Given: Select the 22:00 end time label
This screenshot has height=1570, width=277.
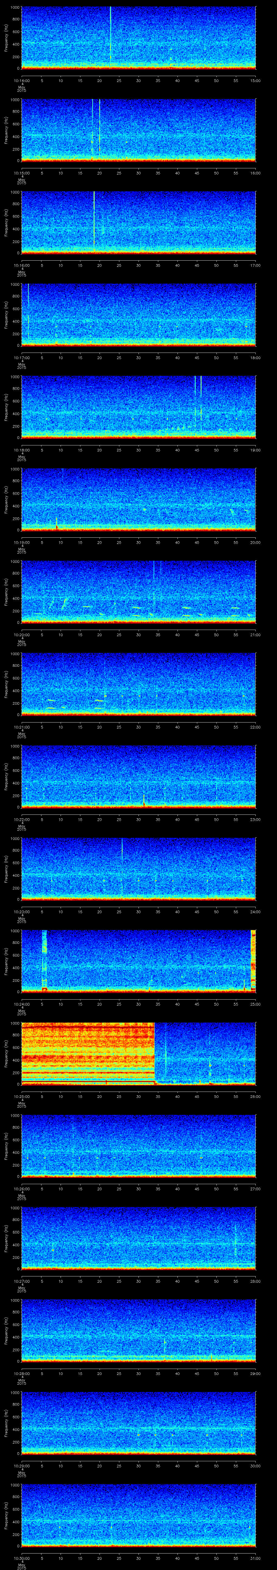Looking at the screenshot, I should pos(255,727).
